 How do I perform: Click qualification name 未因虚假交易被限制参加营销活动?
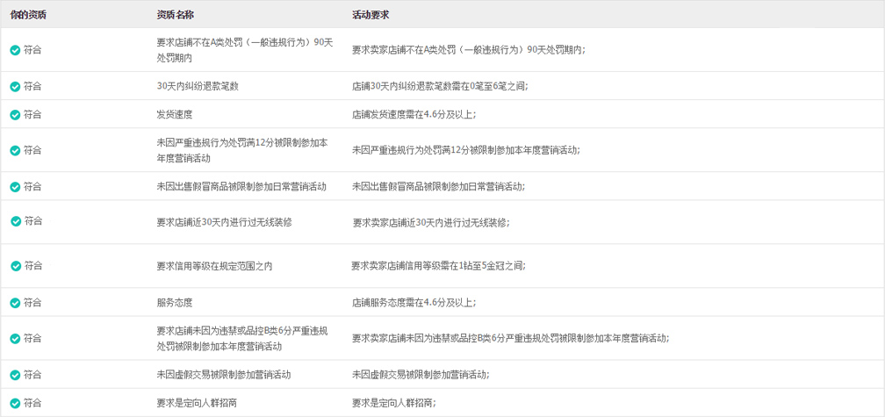pos(224,375)
